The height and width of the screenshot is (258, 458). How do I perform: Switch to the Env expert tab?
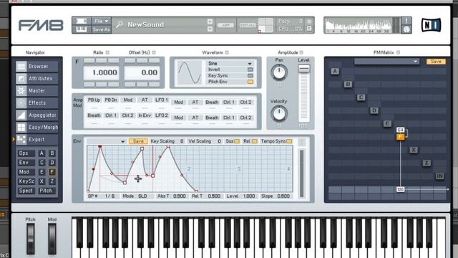(26, 163)
